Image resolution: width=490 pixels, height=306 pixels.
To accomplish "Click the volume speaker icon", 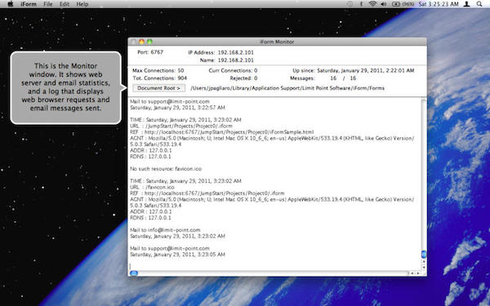I will (x=384, y=4).
